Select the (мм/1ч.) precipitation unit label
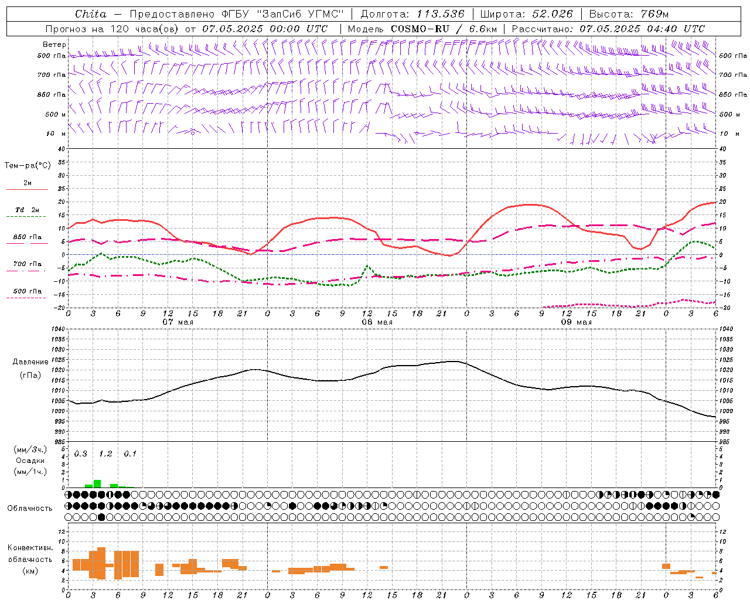The height and width of the screenshot is (600, 750). (30, 472)
